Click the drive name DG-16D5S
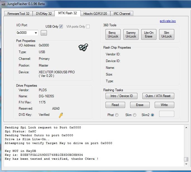The image size is (191, 172). click(x=46, y=96)
